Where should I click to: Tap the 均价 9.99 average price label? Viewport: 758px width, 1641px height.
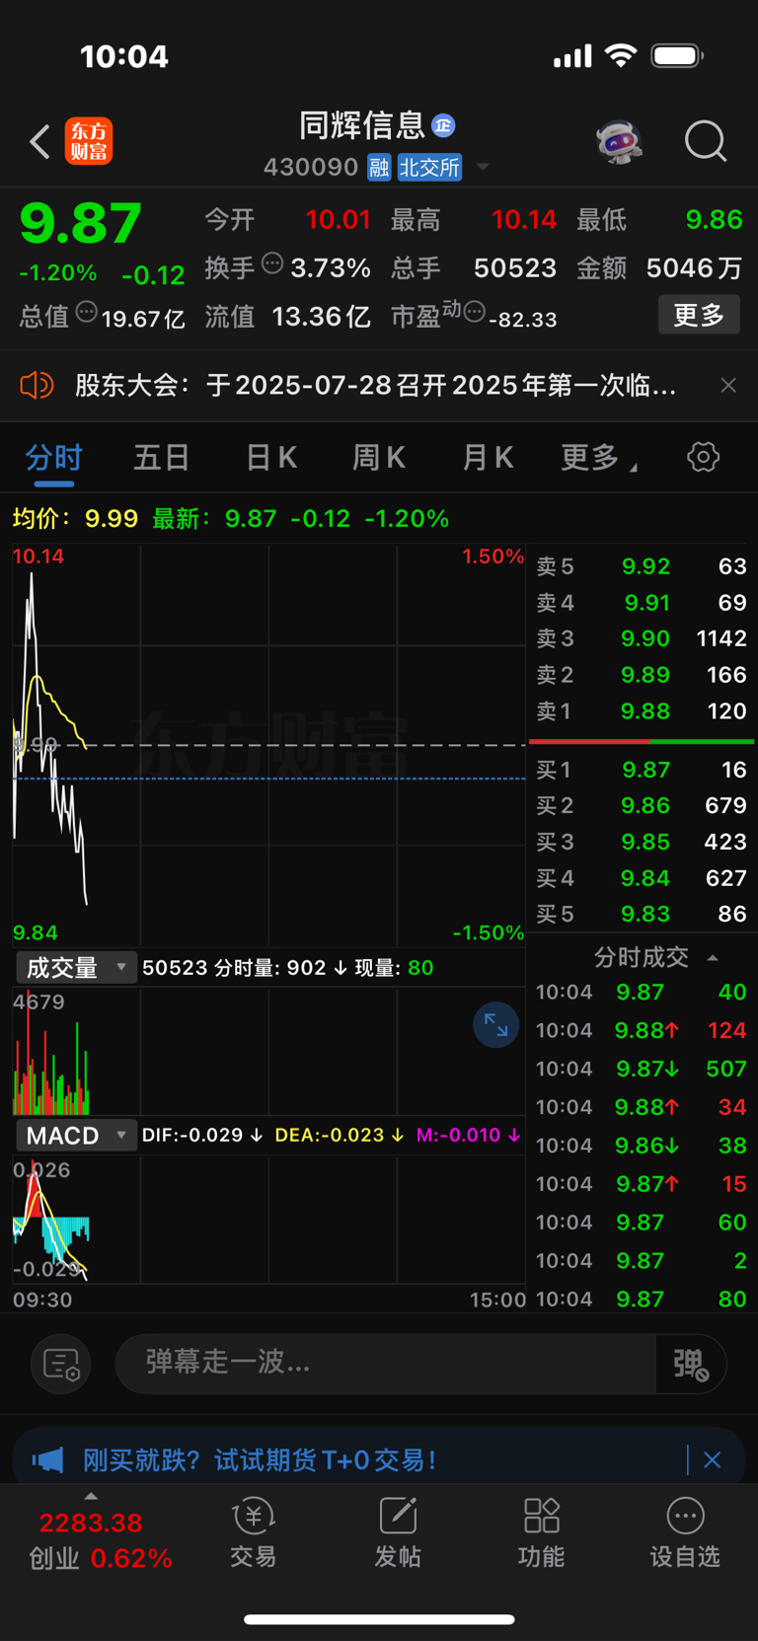(75, 519)
